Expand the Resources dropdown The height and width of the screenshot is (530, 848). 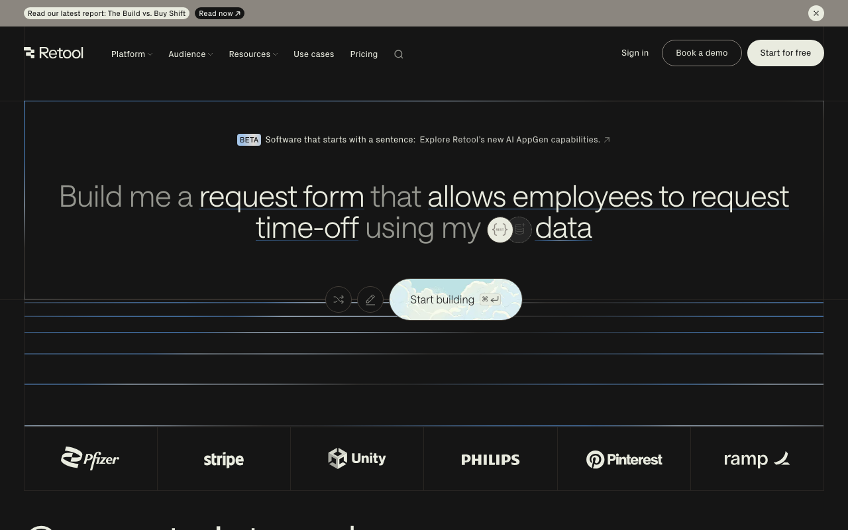[x=252, y=54]
